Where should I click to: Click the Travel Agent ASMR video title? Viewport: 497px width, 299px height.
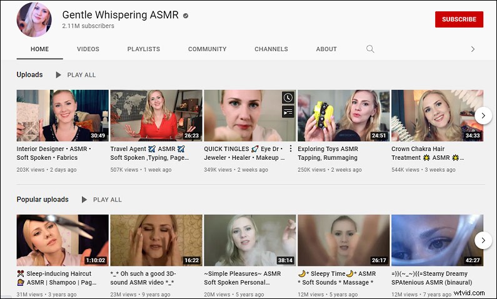pos(149,153)
